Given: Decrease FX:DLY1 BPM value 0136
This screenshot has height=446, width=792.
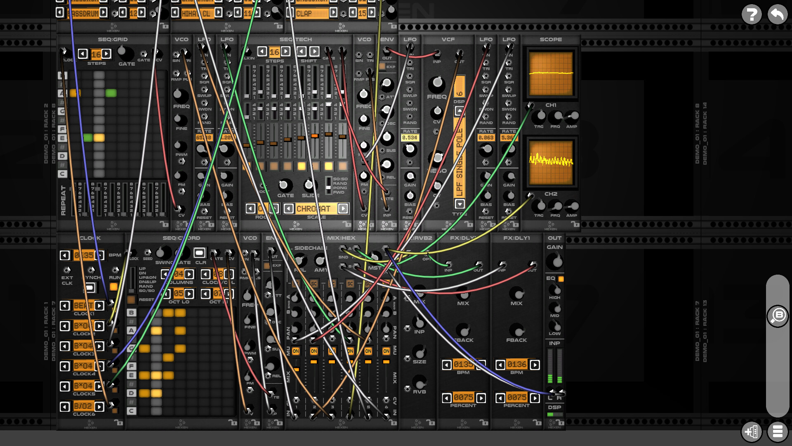Looking at the screenshot, I should click(x=500, y=365).
